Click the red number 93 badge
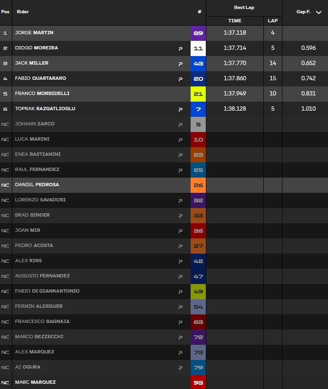This screenshot has width=328, height=389. click(x=198, y=382)
